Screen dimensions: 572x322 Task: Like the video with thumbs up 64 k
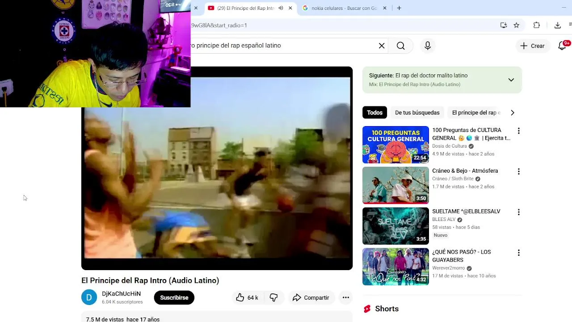[x=247, y=298]
